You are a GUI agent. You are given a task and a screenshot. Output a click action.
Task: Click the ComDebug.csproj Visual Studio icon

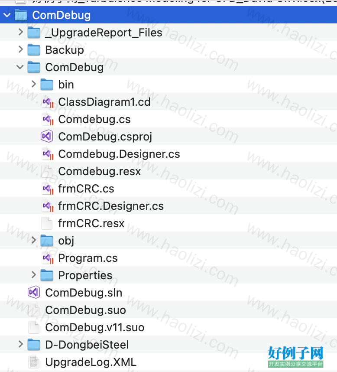click(x=47, y=137)
